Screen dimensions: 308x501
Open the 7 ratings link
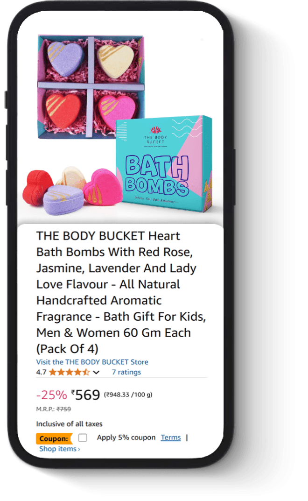[126, 372]
